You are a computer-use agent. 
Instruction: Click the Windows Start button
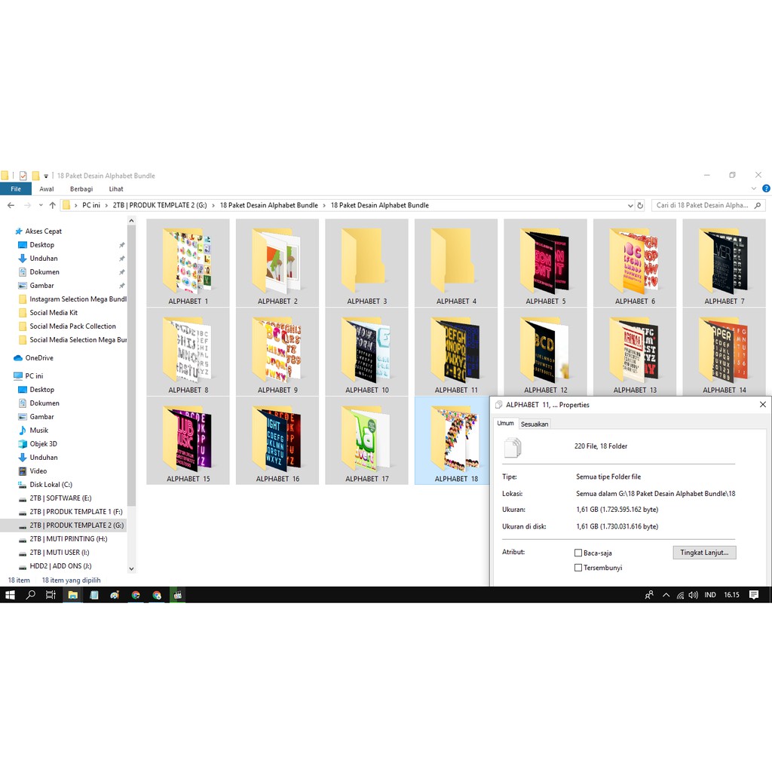pos(11,595)
